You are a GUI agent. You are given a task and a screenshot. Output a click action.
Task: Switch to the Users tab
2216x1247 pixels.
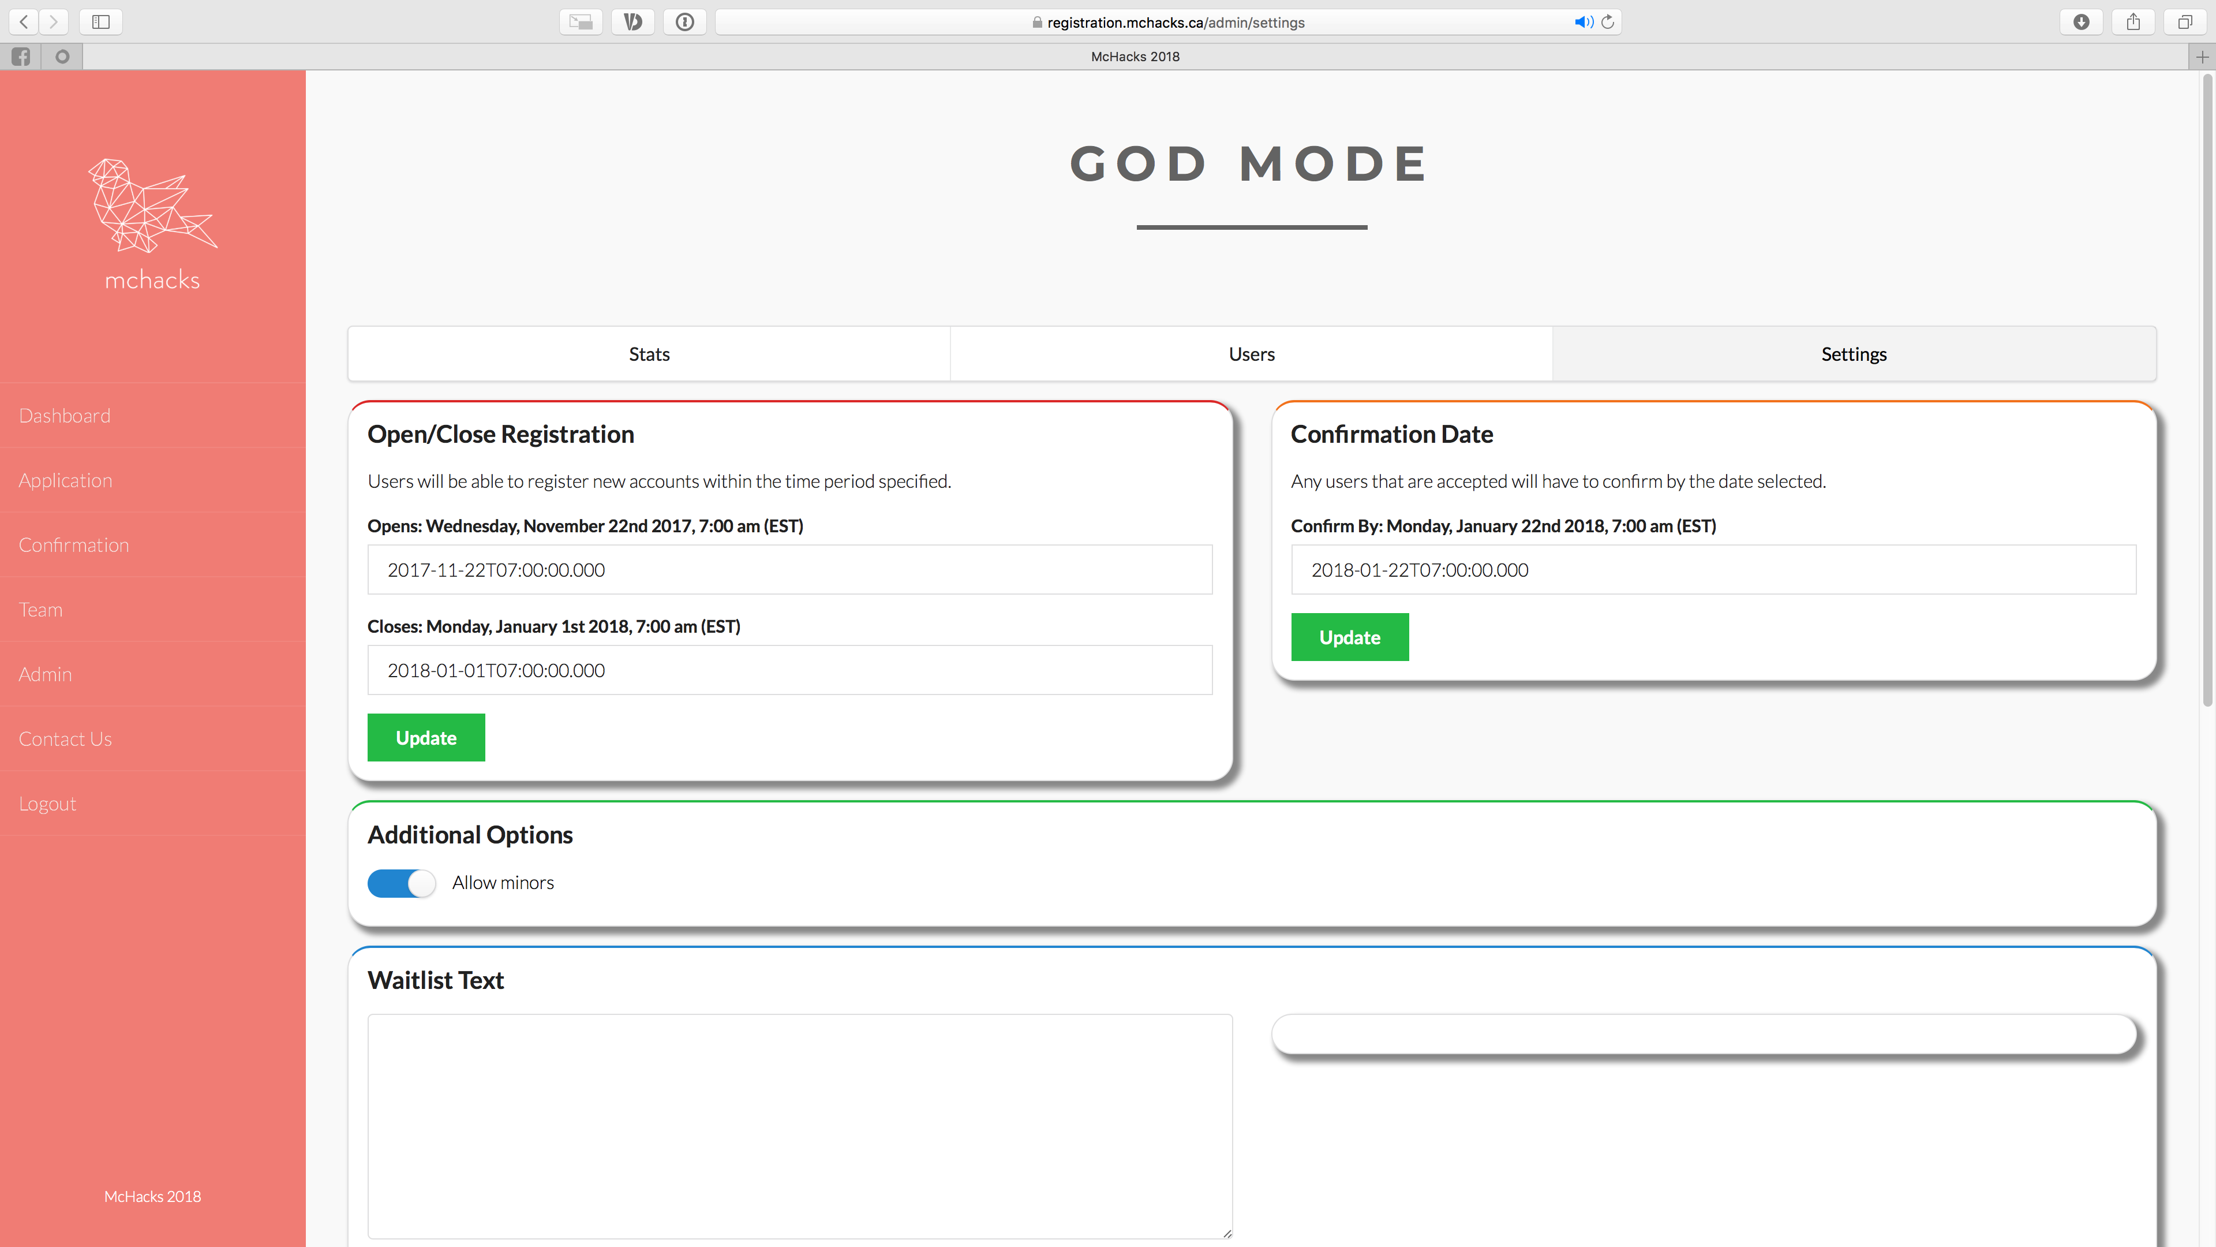1251,354
